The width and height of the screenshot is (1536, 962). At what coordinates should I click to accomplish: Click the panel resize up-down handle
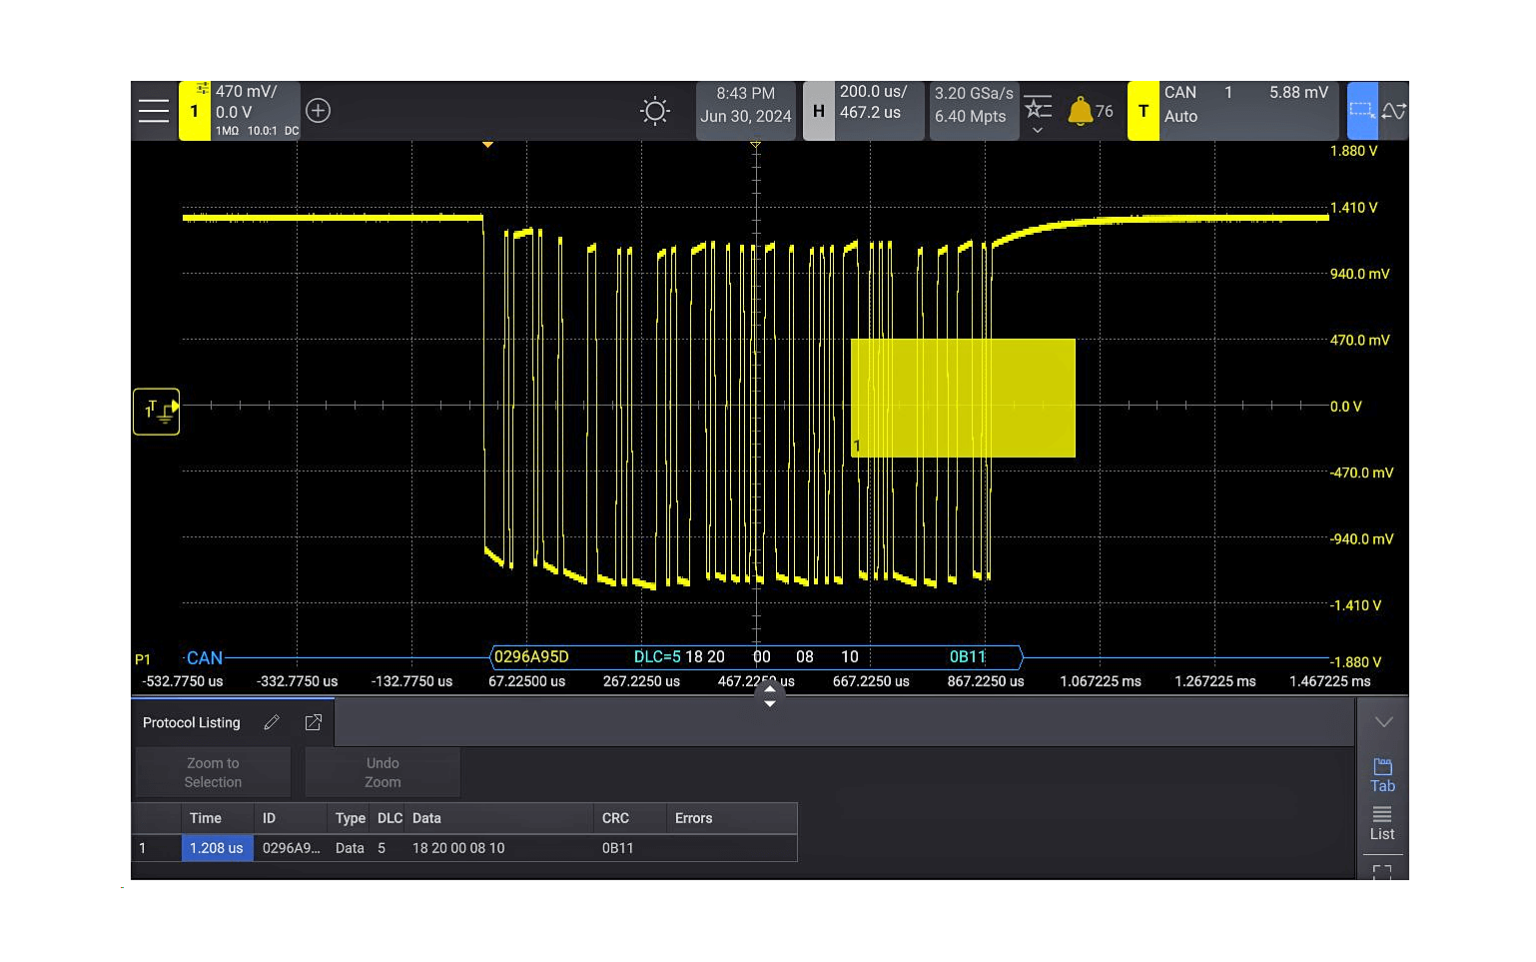point(769,696)
